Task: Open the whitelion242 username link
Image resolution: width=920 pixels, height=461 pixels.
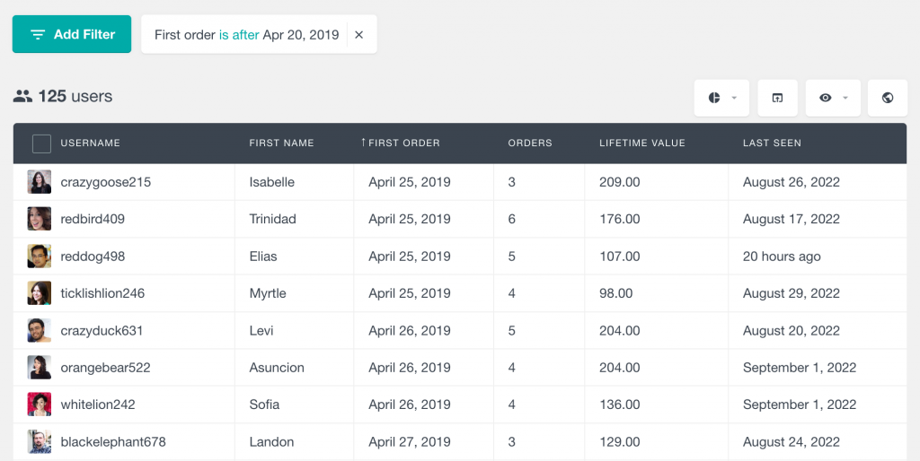Action: (x=98, y=404)
